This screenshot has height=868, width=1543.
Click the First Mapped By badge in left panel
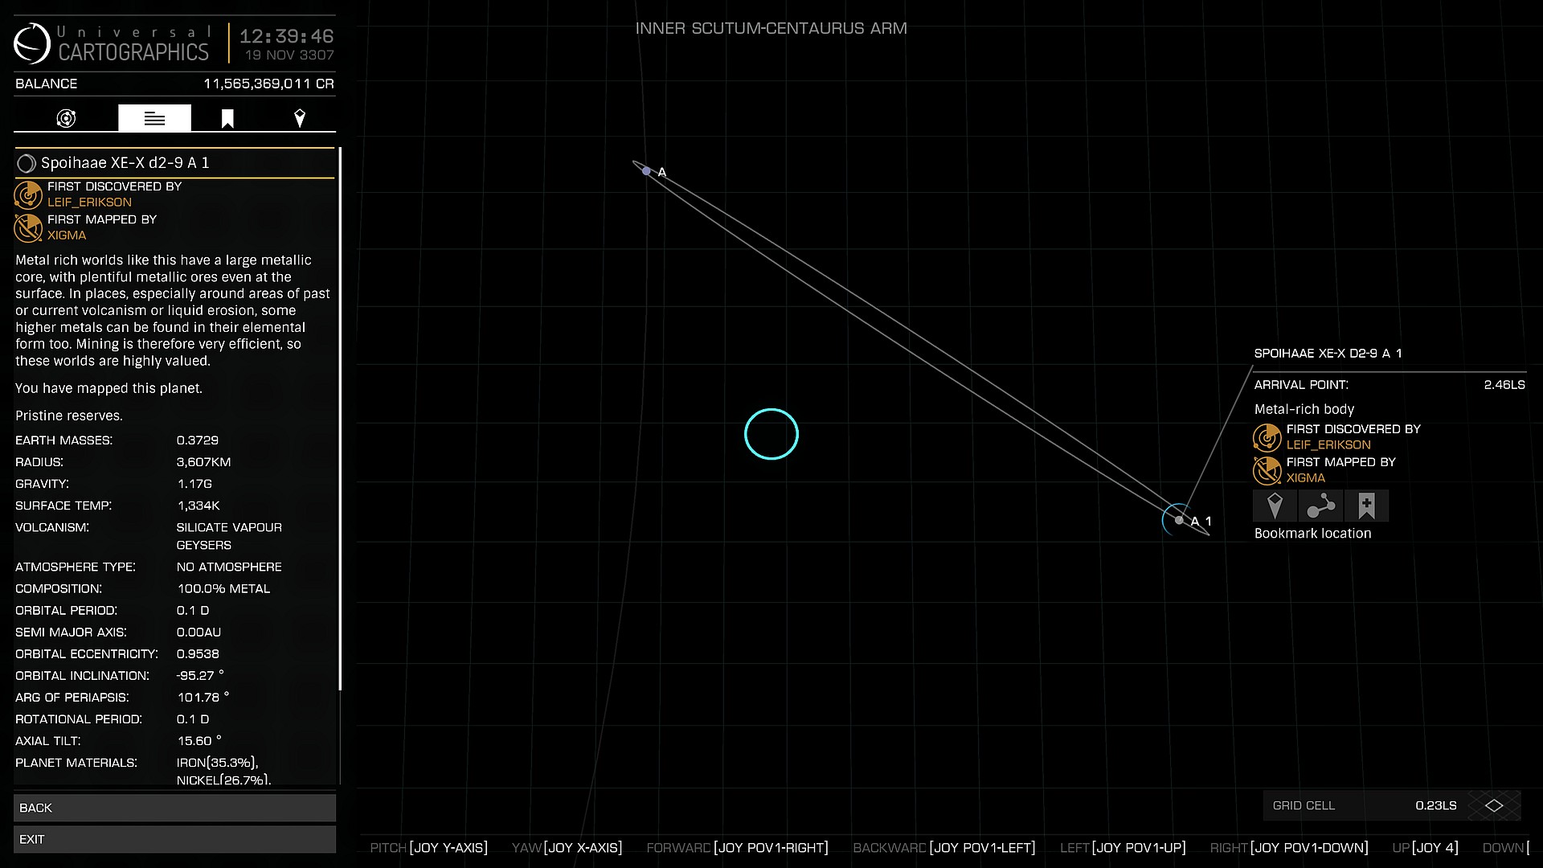(x=28, y=227)
